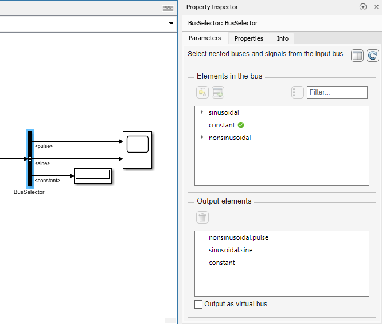Viewport: 382px width, 324px height.
Task: Expand the nonsinusoidal bus node
Action: click(x=202, y=137)
